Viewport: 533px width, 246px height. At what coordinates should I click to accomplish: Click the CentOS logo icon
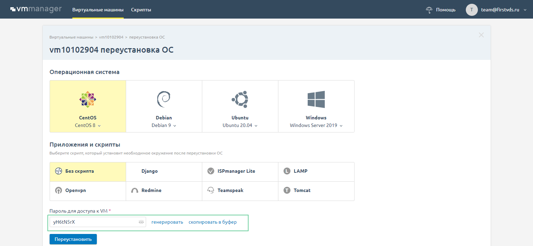click(88, 100)
